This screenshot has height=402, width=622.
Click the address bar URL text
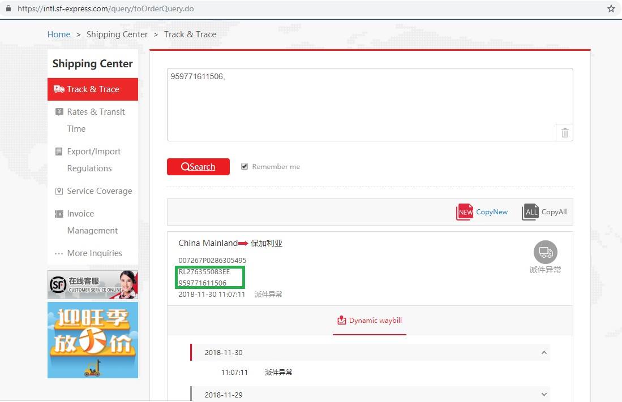click(x=105, y=8)
